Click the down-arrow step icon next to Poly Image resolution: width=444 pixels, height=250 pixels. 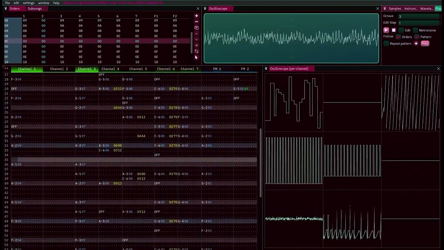point(416,43)
